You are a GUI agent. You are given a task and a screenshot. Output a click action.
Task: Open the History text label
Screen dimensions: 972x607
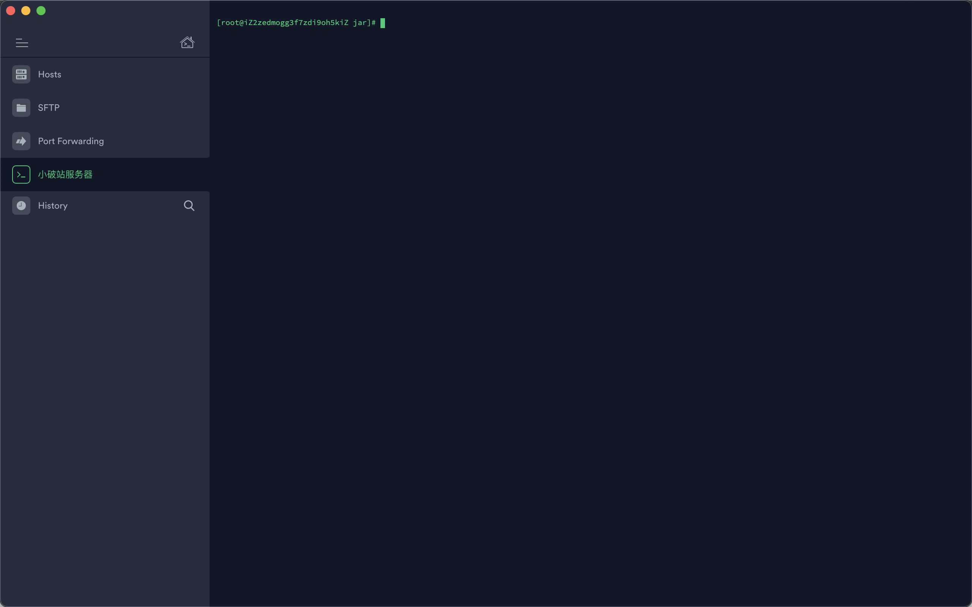pos(53,206)
